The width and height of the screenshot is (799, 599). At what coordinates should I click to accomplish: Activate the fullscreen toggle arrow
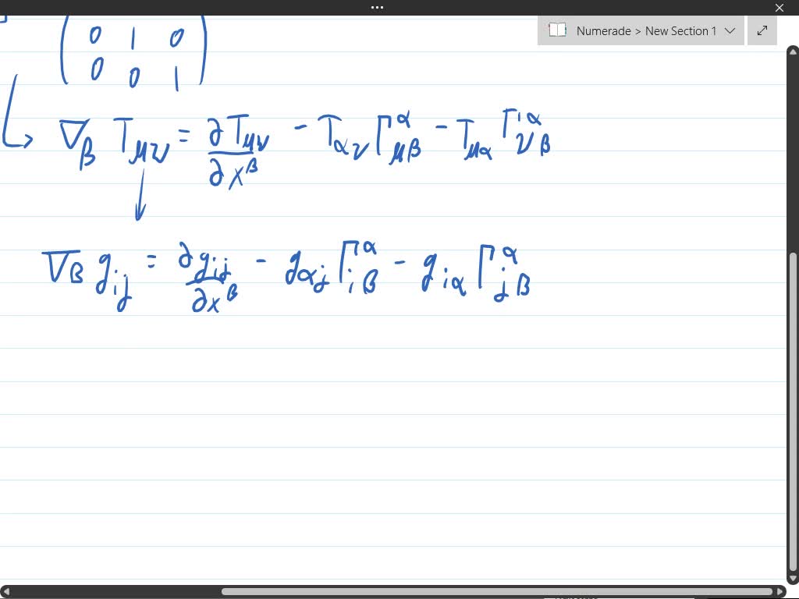(762, 30)
